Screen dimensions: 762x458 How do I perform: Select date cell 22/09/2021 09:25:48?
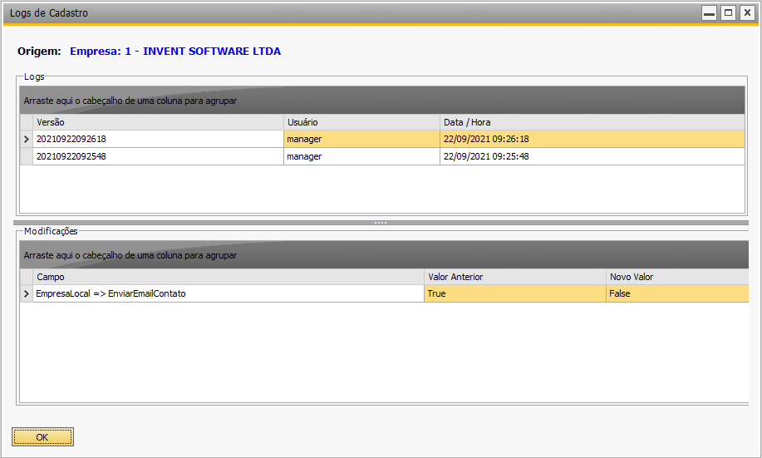click(592, 156)
